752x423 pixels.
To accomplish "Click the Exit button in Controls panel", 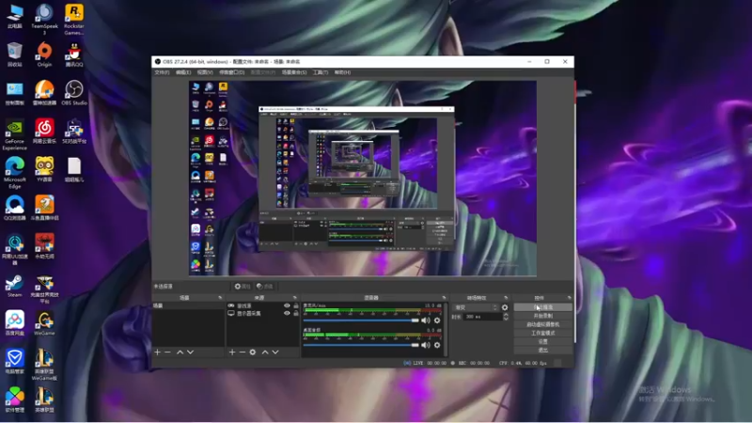I will coord(543,350).
